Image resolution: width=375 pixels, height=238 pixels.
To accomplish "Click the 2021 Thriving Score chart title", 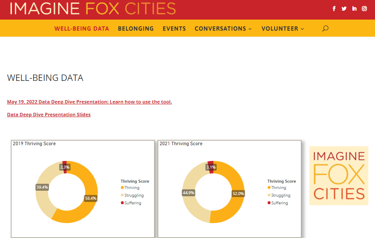I will [181, 143].
